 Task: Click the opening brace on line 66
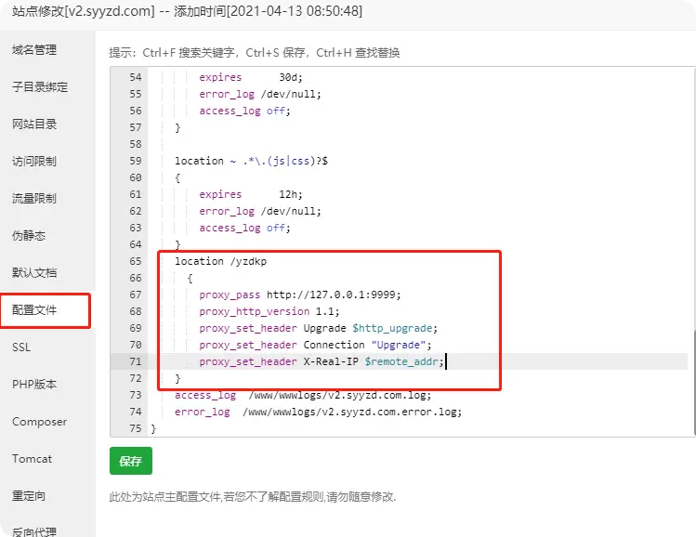pos(190,279)
